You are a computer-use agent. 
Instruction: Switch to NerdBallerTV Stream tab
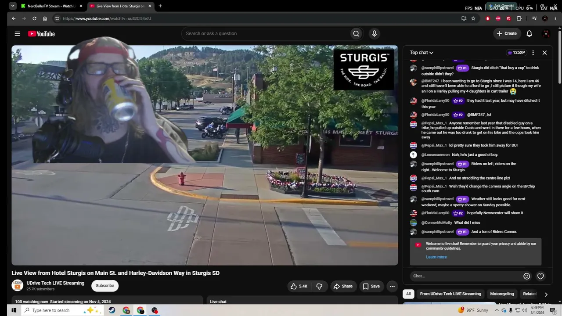coord(51,6)
